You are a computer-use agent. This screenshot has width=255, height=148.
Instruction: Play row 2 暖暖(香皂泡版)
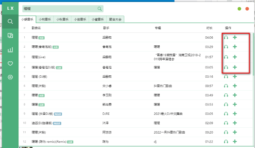226,47
